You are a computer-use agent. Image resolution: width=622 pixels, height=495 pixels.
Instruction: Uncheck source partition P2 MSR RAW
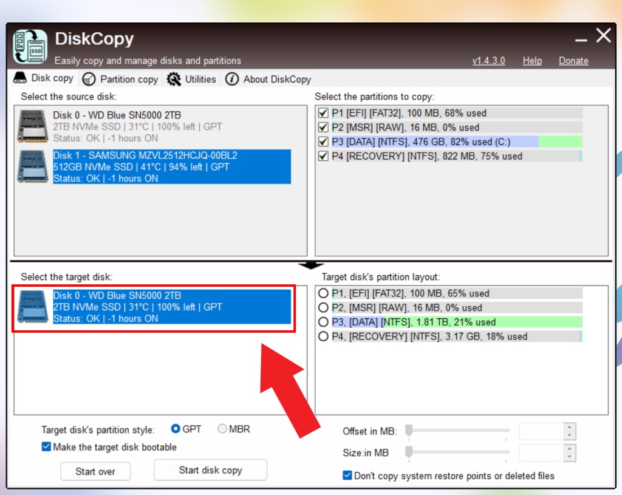pos(323,128)
